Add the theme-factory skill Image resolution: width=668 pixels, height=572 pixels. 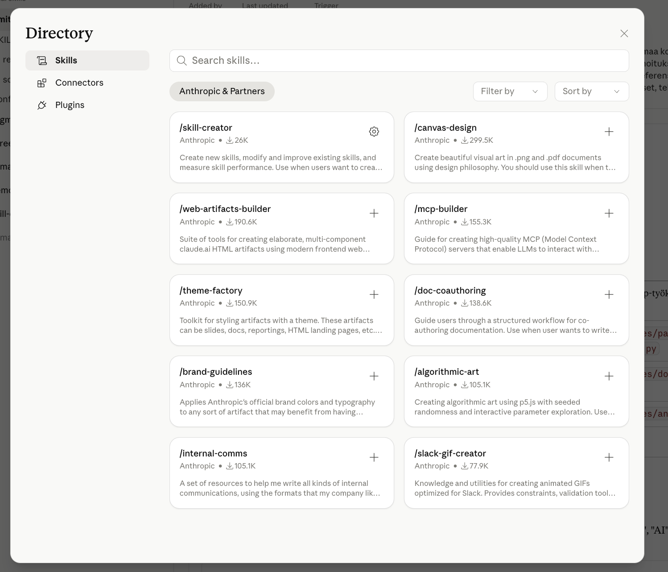374,294
